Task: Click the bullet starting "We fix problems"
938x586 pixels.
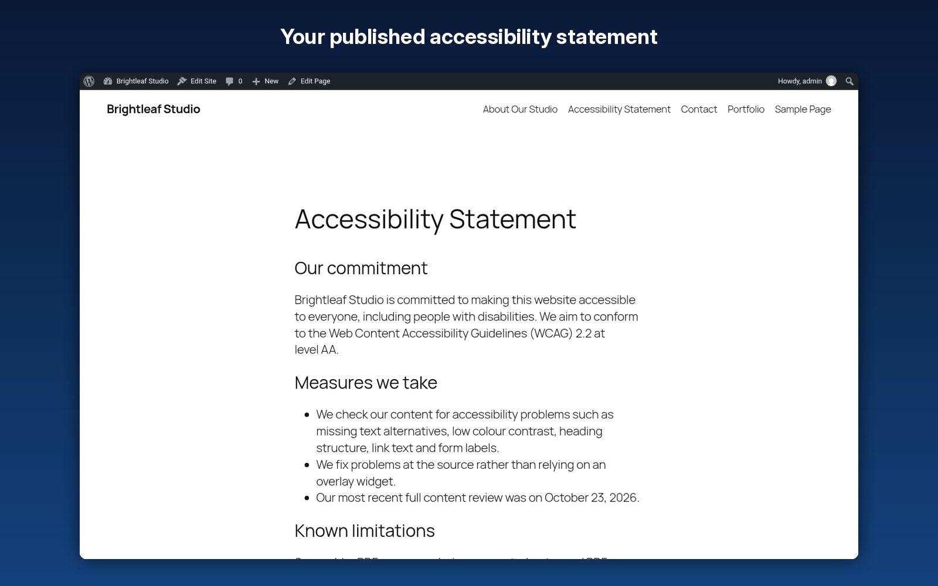Action: point(461,473)
